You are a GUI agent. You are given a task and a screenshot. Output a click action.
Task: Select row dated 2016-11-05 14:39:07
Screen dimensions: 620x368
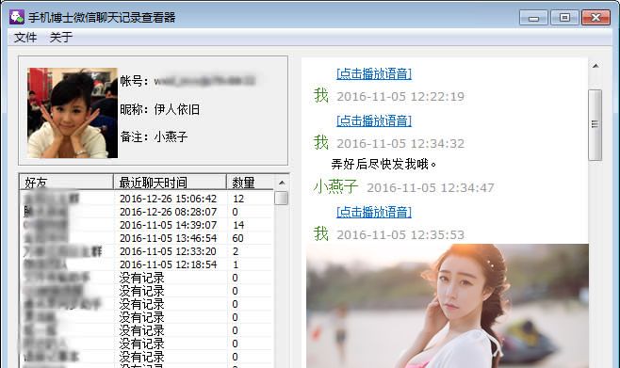(x=146, y=225)
